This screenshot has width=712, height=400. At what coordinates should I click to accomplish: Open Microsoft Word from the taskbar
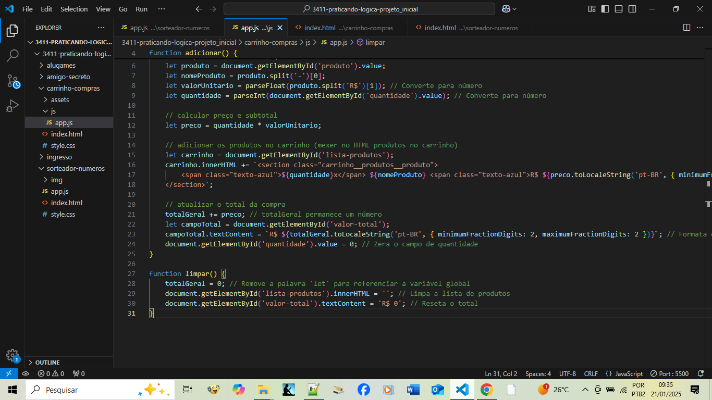coord(413,390)
